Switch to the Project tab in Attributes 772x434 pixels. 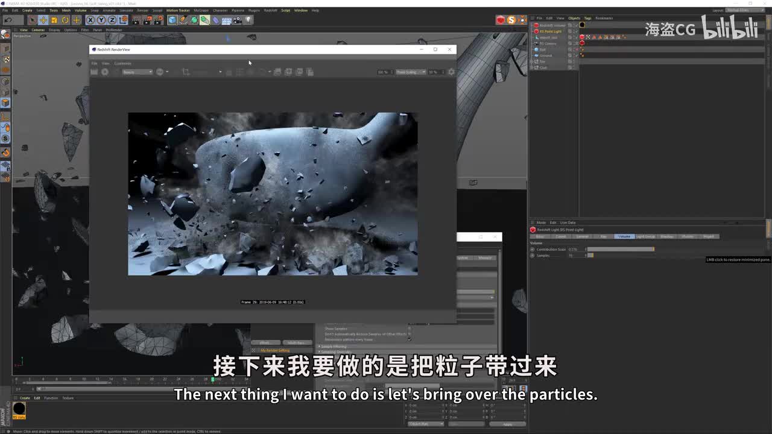click(x=709, y=236)
